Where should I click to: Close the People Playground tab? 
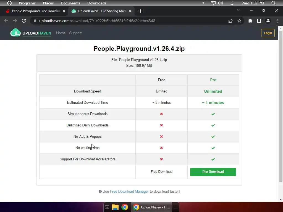click(x=64, y=11)
